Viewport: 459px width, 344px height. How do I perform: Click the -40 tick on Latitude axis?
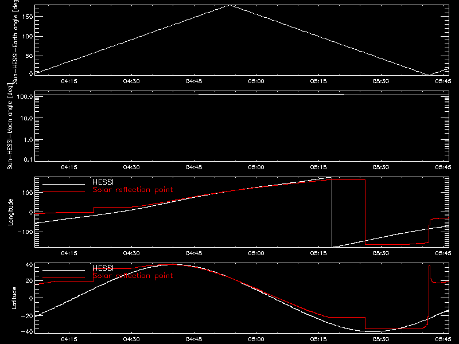point(27,331)
